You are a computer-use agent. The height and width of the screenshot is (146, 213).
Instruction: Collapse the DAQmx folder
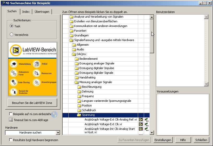74,54
